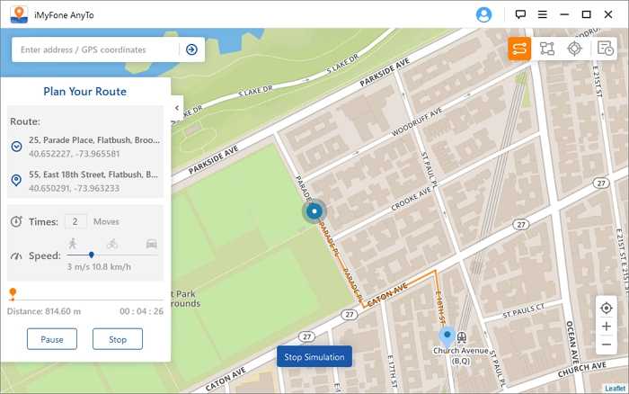This screenshot has width=629, height=394.
Task: Select the two-spot route mode icon
Action: [x=519, y=49]
